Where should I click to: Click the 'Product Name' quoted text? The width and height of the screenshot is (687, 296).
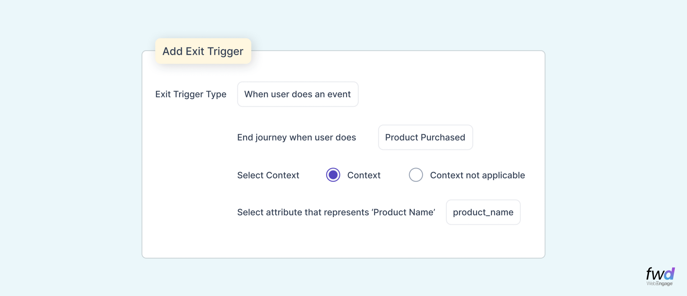[x=403, y=212]
